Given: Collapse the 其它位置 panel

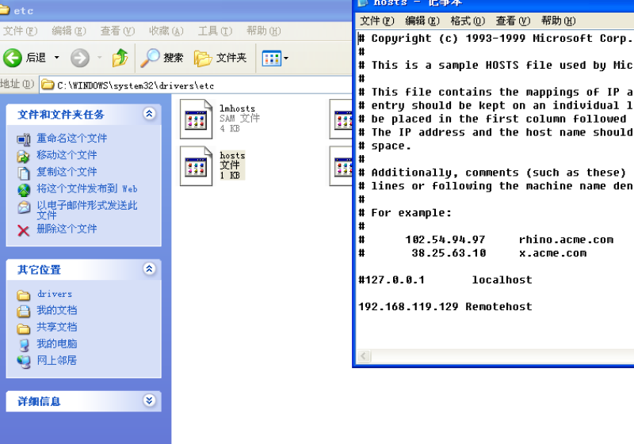Looking at the screenshot, I should pos(149,269).
